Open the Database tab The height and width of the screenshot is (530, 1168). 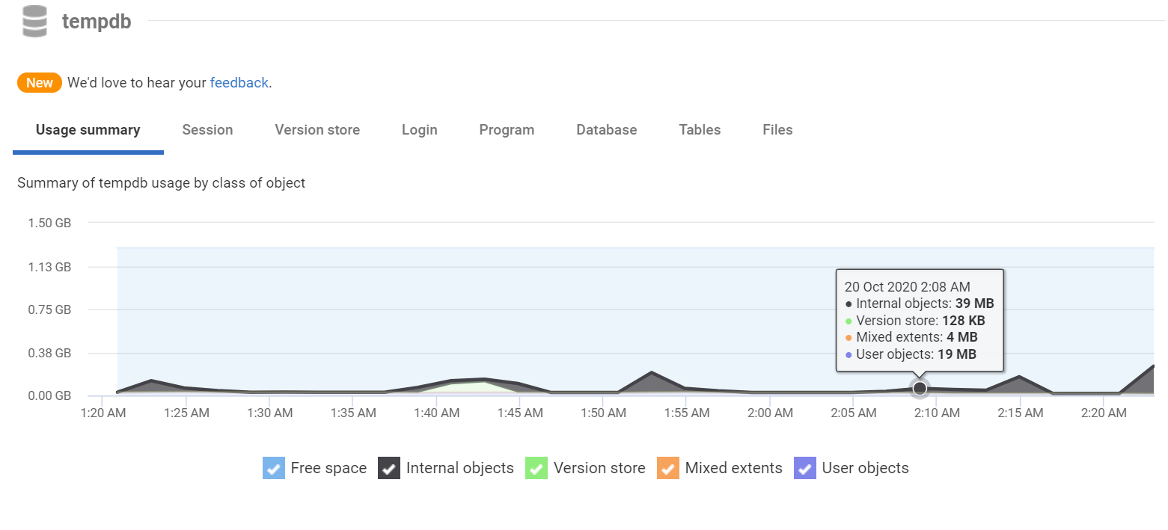click(606, 130)
